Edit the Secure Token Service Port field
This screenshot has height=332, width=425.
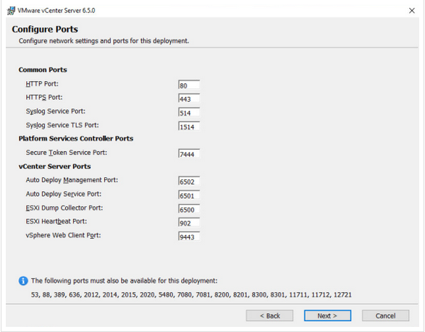pos(189,154)
